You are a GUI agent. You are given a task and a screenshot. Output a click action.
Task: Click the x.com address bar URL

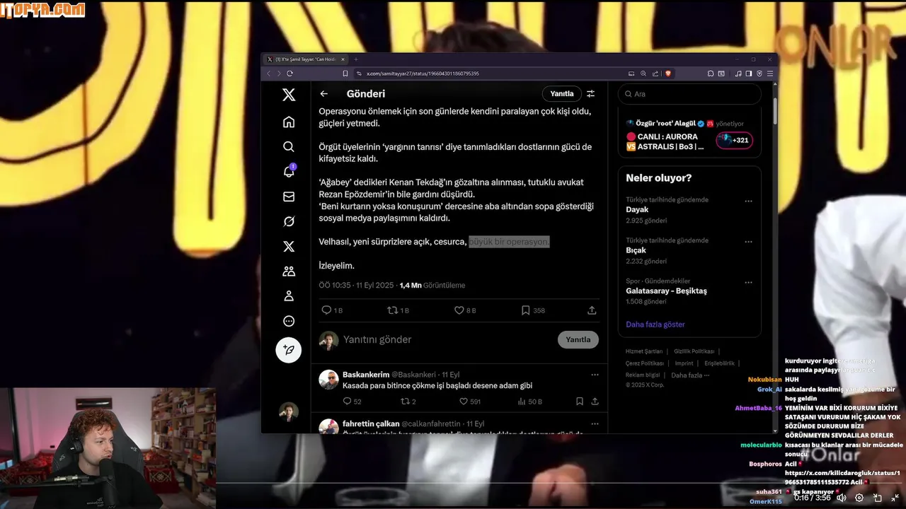423,74
